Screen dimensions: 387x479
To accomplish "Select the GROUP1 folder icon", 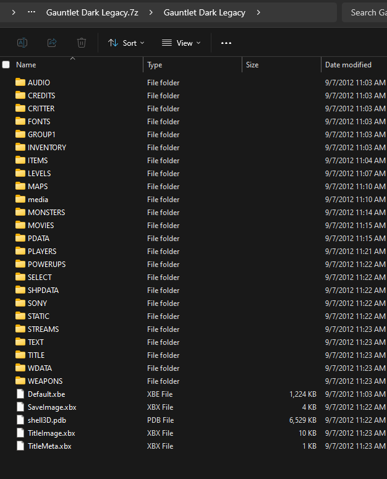I will click(x=20, y=134).
